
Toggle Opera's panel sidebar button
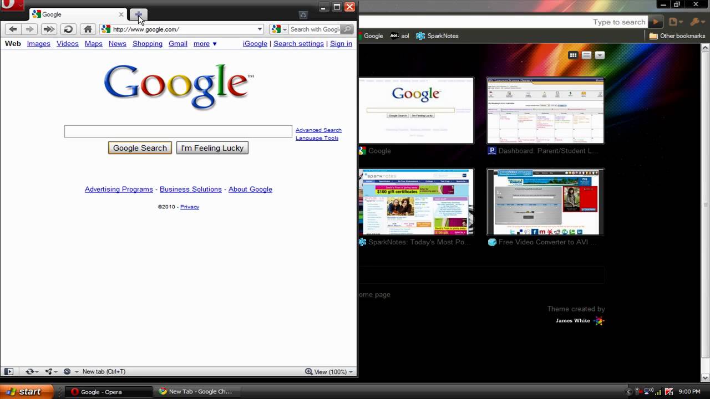(9, 372)
